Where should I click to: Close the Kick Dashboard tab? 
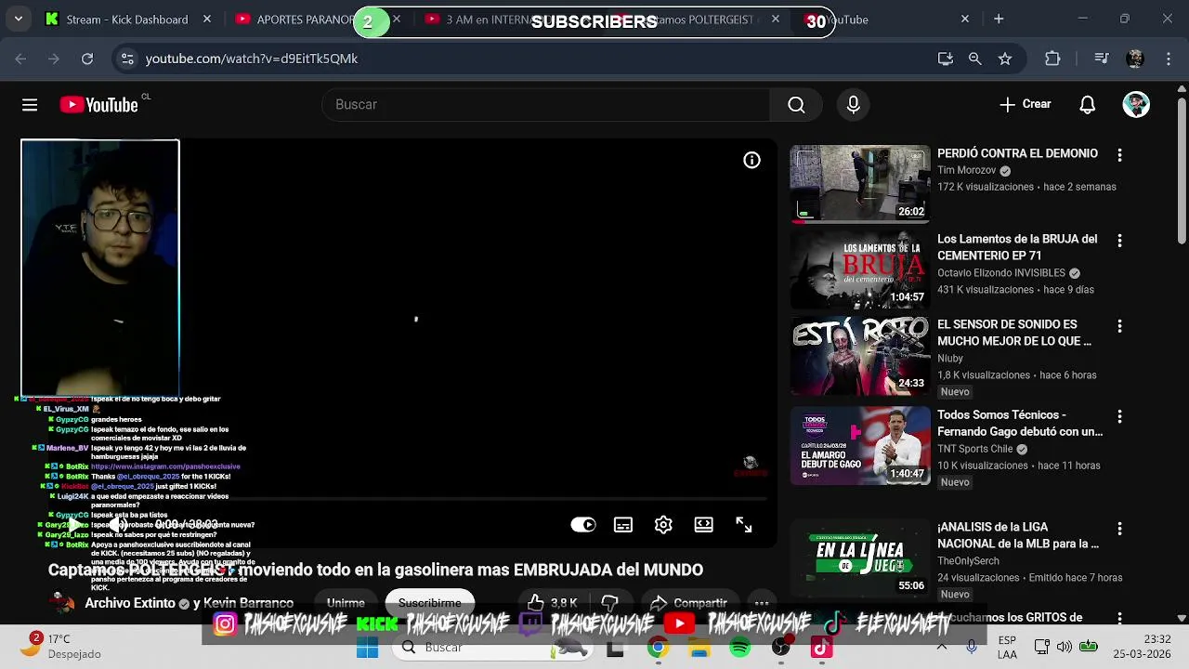207,20
